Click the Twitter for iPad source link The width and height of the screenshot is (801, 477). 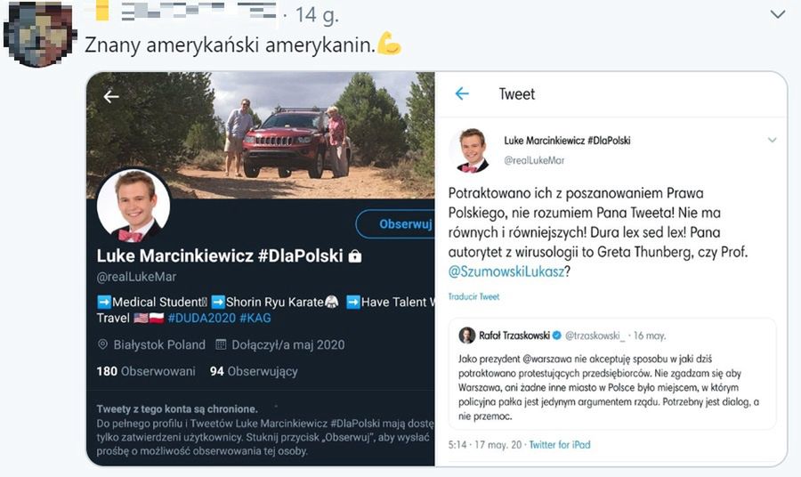(560, 445)
